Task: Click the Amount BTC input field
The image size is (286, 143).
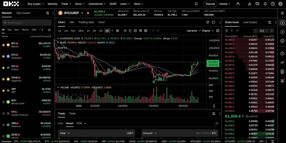Action: (x=180, y=133)
